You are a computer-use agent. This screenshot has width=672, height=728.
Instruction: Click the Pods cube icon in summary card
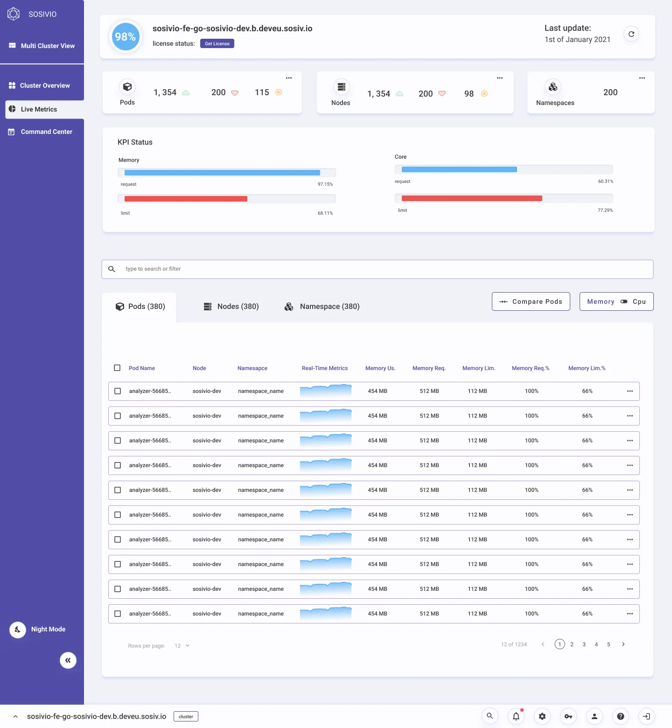127,87
